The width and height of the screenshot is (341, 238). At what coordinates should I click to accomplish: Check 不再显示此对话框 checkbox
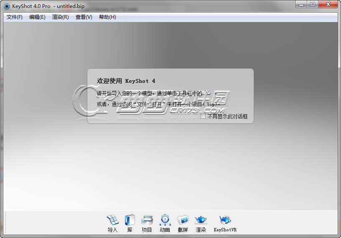pos(203,116)
